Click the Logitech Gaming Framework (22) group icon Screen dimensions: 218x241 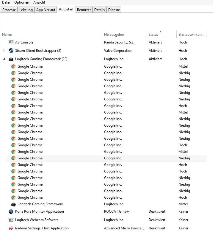[11, 59]
